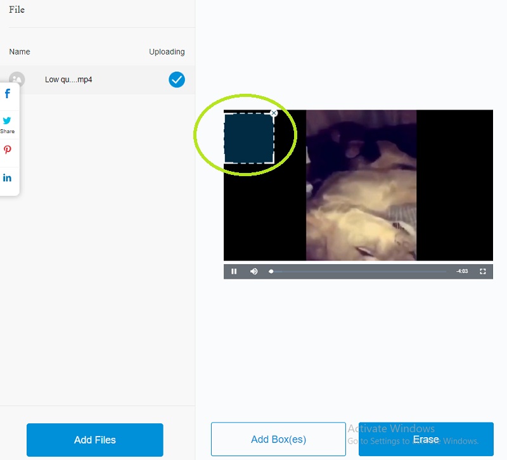The height and width of the screenshot is (460, 507).
Task: Click the Add Files button
Action: 94,440
